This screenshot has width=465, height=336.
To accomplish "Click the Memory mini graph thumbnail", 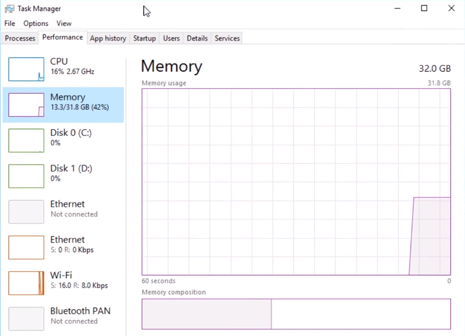I will 26,105.
